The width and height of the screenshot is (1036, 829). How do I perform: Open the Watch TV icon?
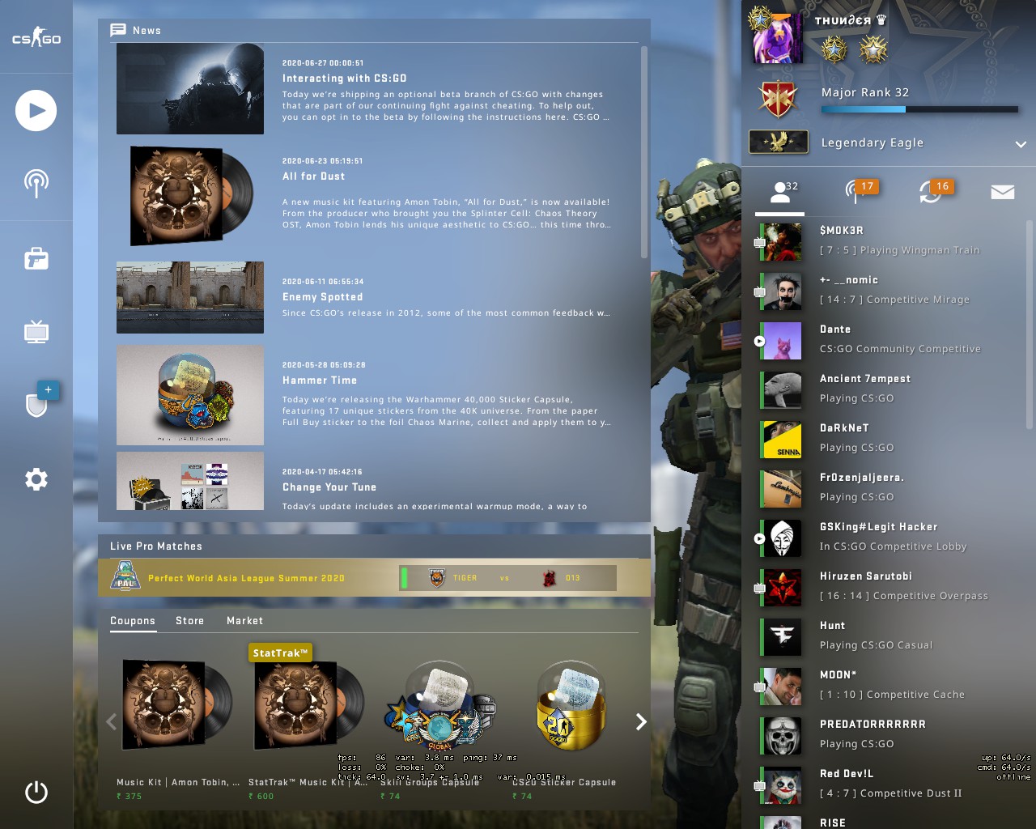click(x=36, y=331)
